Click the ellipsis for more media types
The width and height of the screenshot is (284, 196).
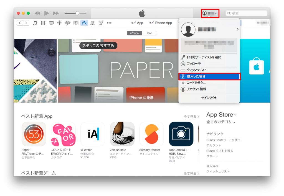click(109, 23)
